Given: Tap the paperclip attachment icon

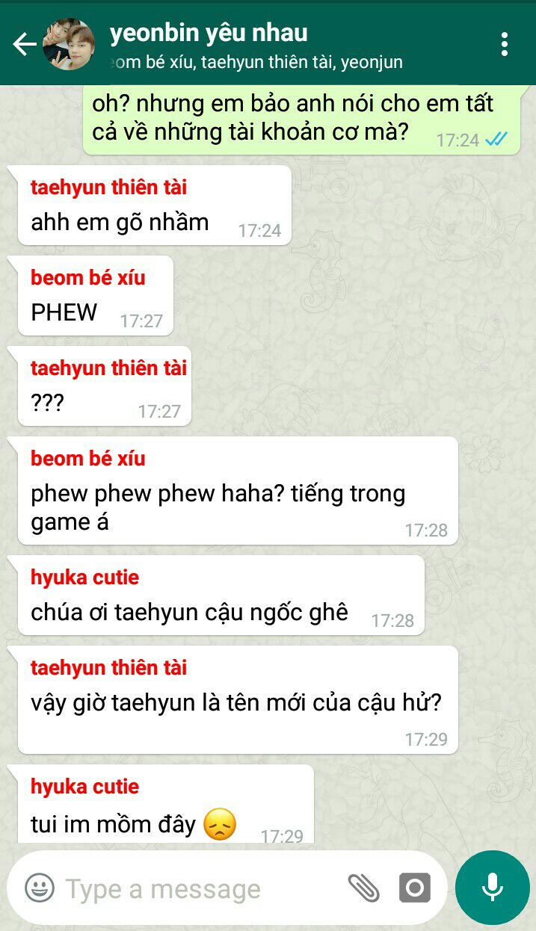Looking at the screenshot, I should tap(364, 888).
